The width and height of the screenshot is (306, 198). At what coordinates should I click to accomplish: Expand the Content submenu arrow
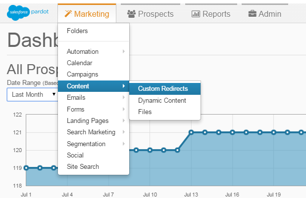[124, 86]
